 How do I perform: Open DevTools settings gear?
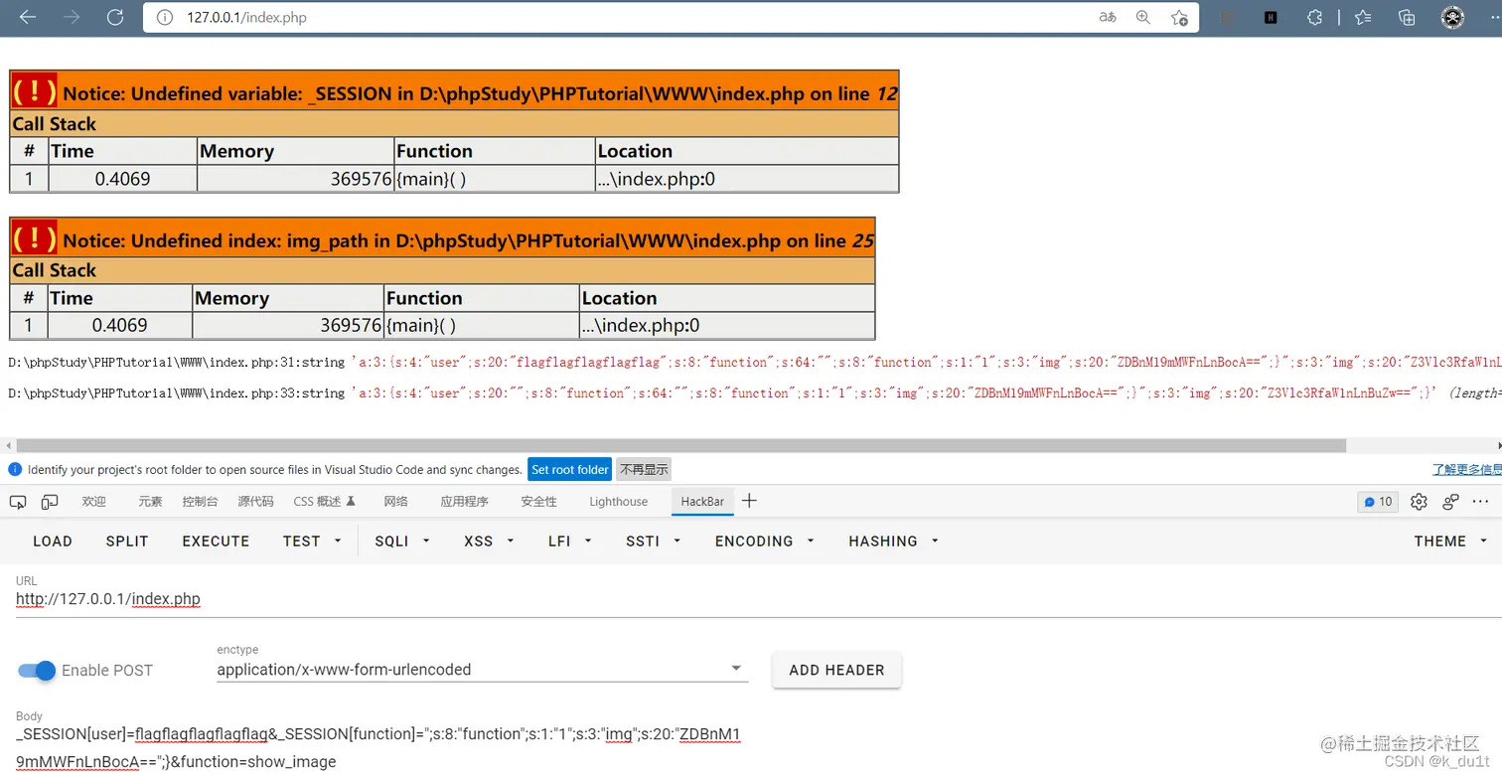pos(1419,502)
